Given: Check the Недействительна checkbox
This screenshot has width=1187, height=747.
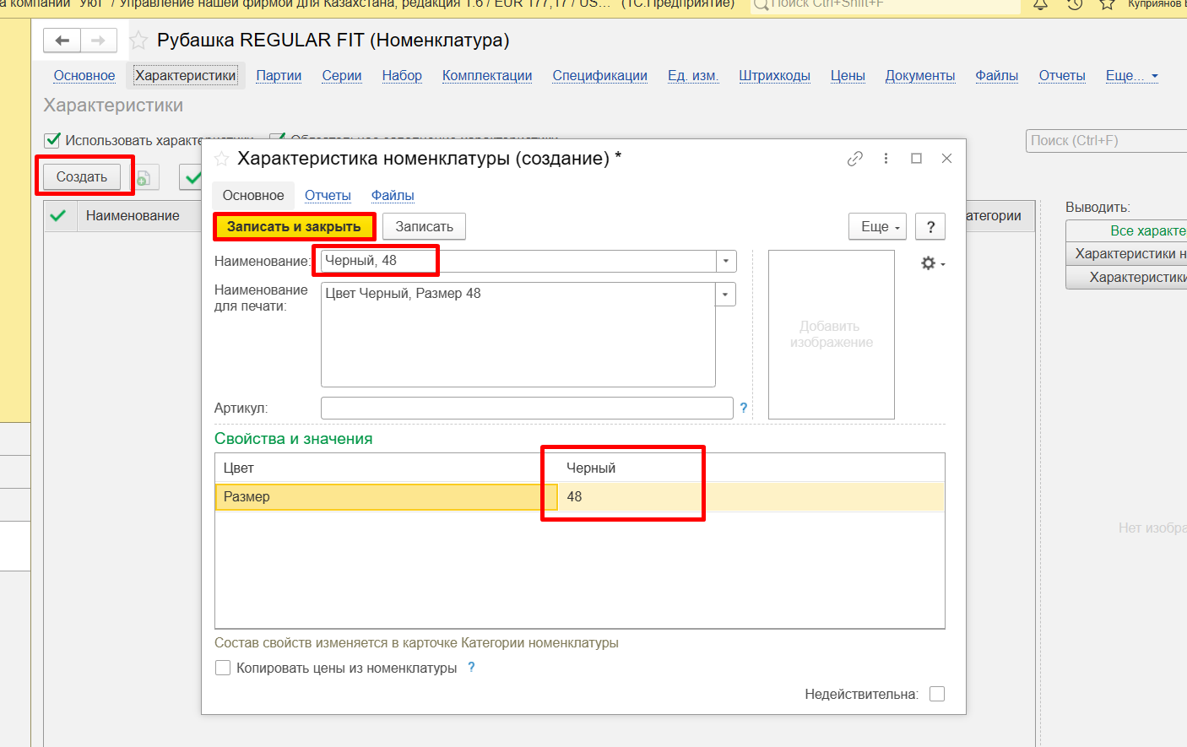Looking at the screenshot, I should (x=936, y=694).
